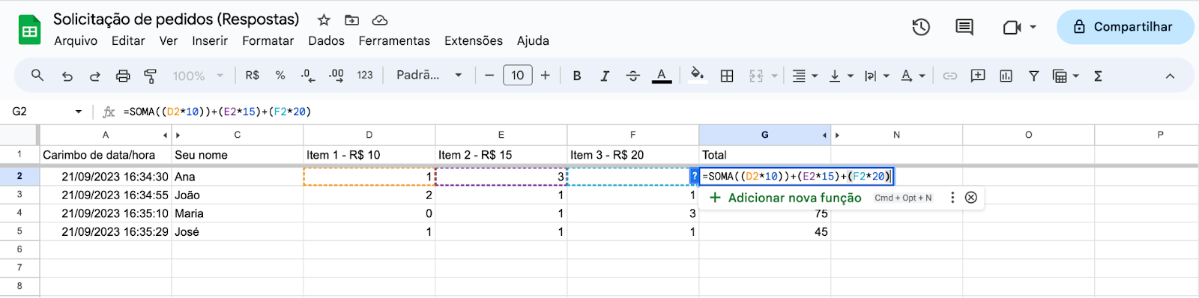Click the Compartilhar button
The width and height of the screenshot is (1199, 298).
pos(1125,27)
